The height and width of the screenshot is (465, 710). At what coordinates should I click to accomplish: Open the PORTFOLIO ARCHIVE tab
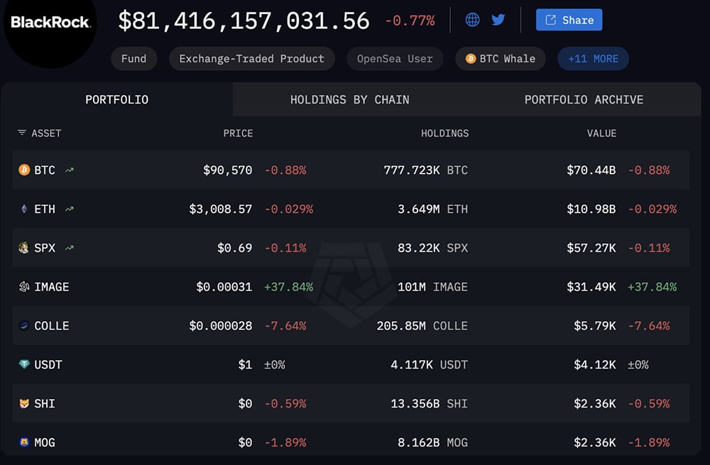pyautogui.click(x=583, y=100)
